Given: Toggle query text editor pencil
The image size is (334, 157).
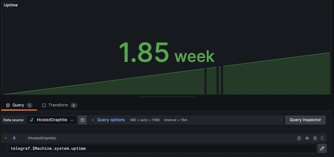Looking at the screenshot, I should (x=322, y=148).
